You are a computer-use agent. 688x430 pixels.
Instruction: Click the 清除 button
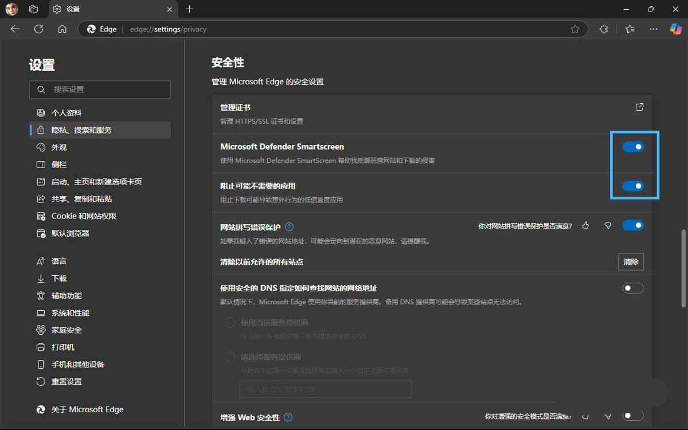[631, 262]
